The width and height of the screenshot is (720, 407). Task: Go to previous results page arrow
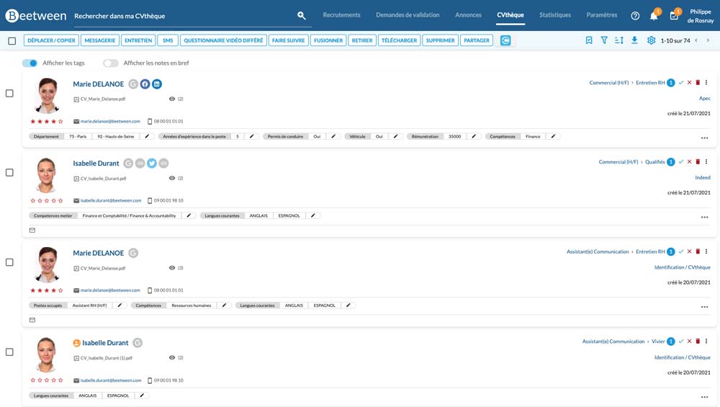click(696, 40)
